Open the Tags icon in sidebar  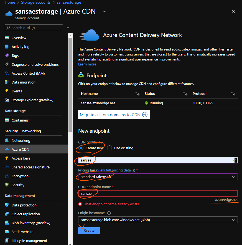(x=7, y=55)
